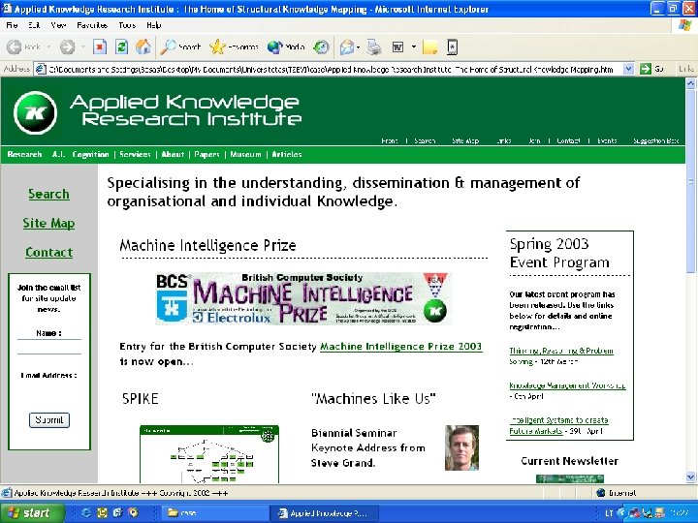This screenshot has width=698, height=523.
Task: Click the Links toolbar label
Action: pyautogui.click(x=686, y=69)
